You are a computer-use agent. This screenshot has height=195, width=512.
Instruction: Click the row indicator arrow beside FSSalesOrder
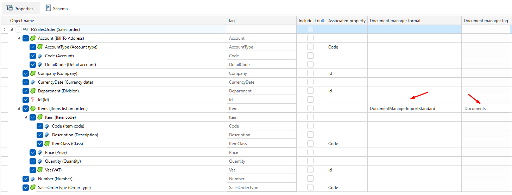coord(4,30)
